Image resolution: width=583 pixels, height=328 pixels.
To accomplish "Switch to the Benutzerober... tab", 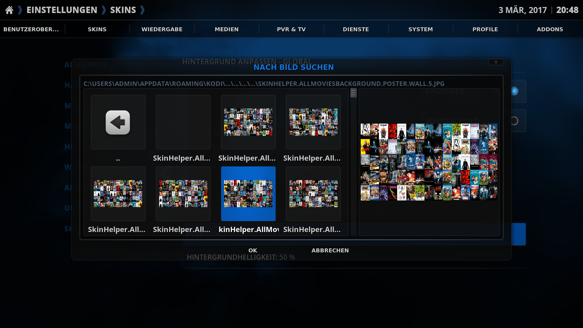I will [x=31, y=29].
